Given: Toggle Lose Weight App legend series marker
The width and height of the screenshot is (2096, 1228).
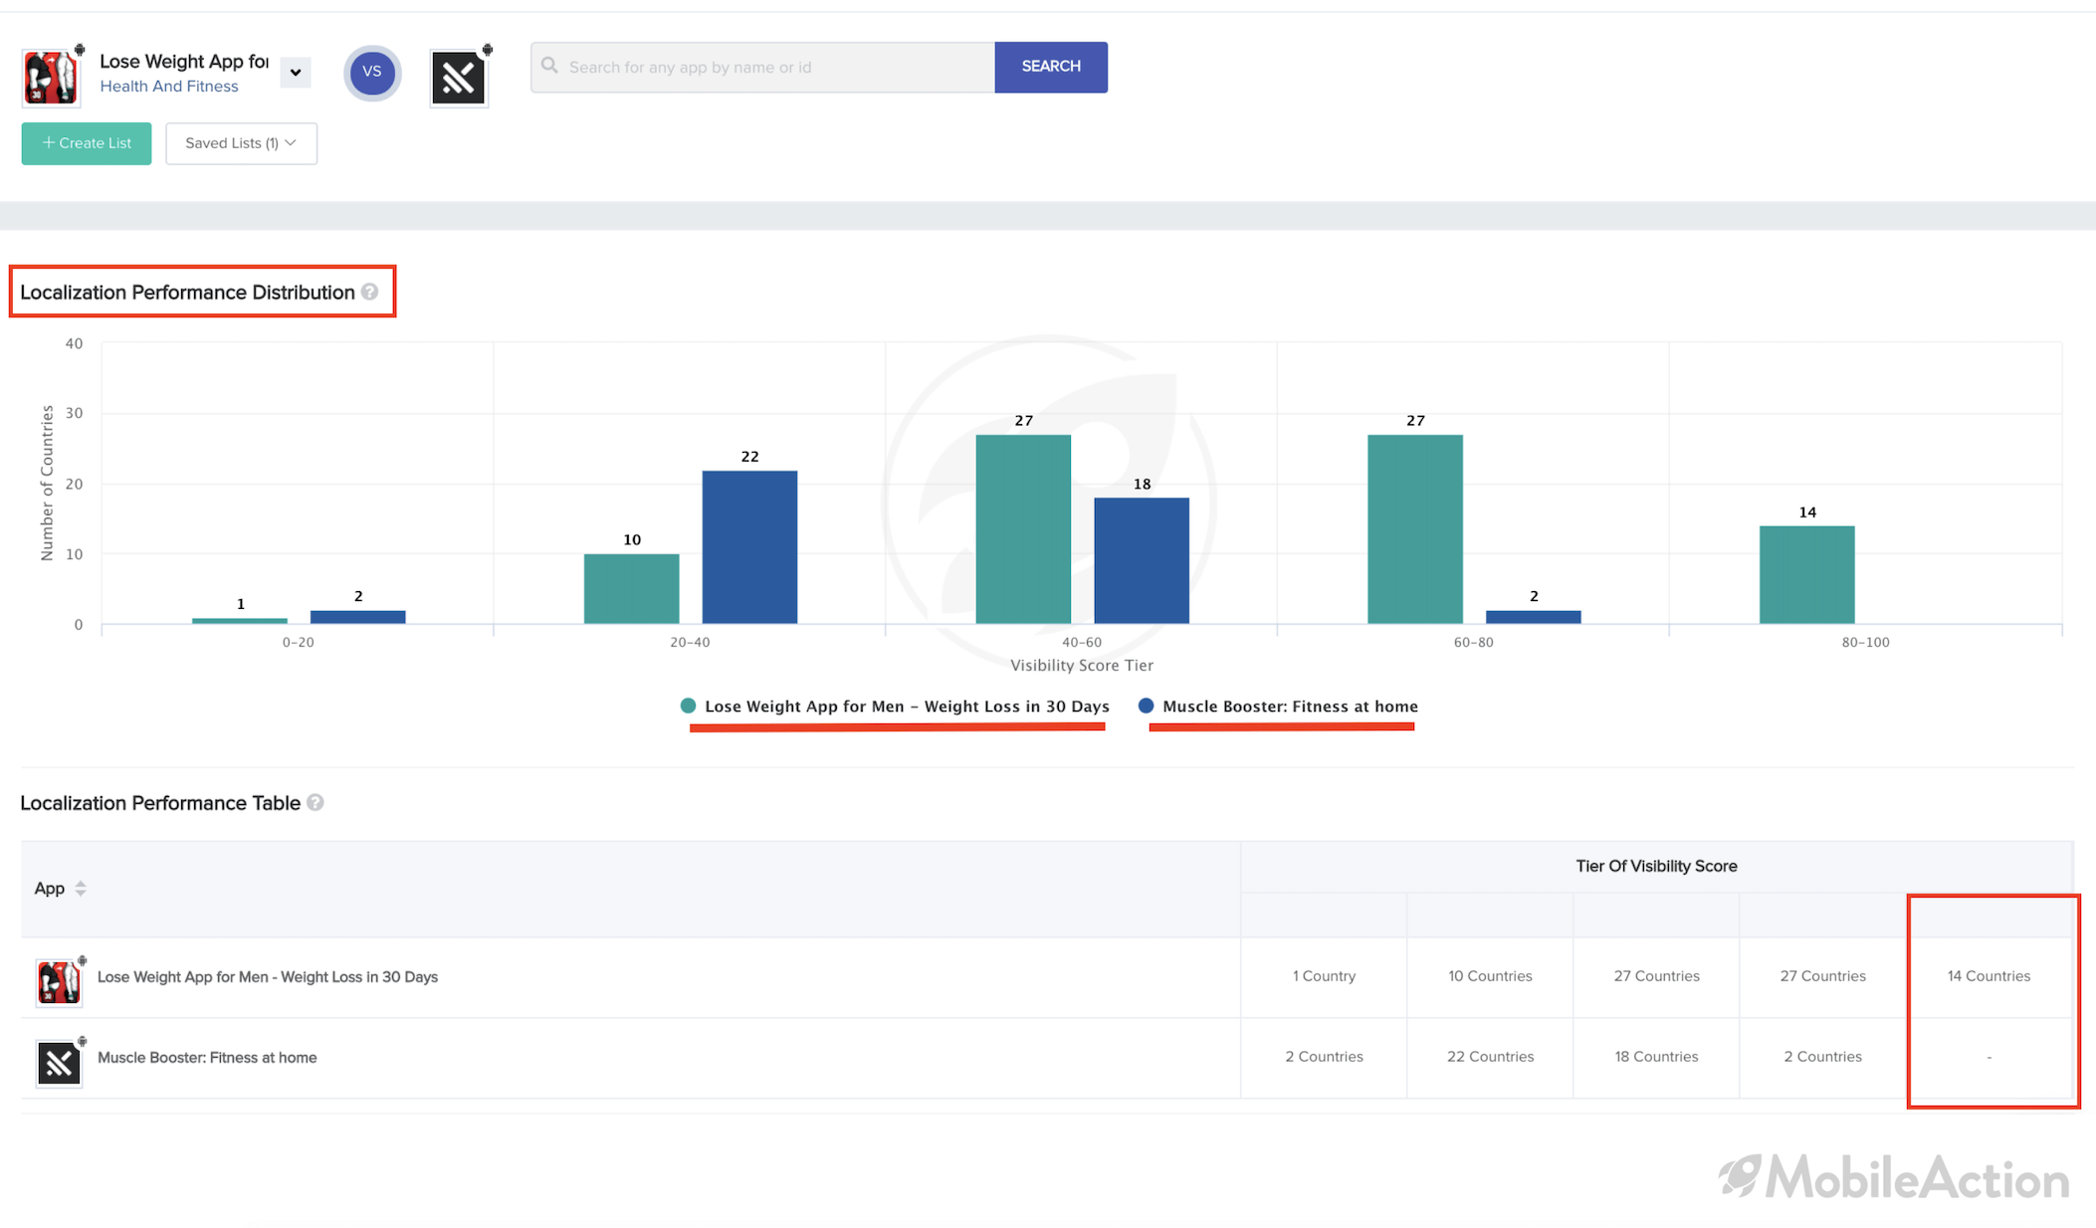Looking at the screenshot, I should click(688, 706).
